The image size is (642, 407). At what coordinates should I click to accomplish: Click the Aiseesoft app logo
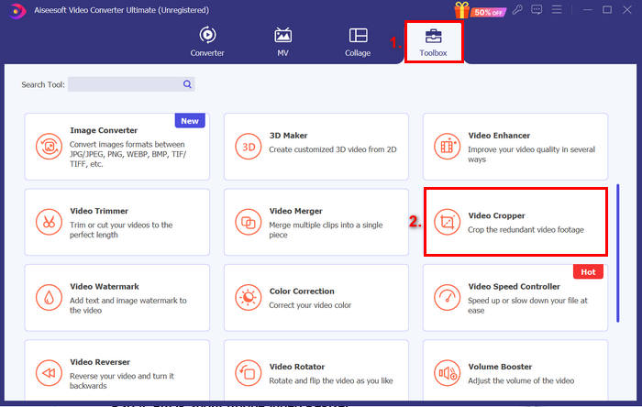point(17,11)
